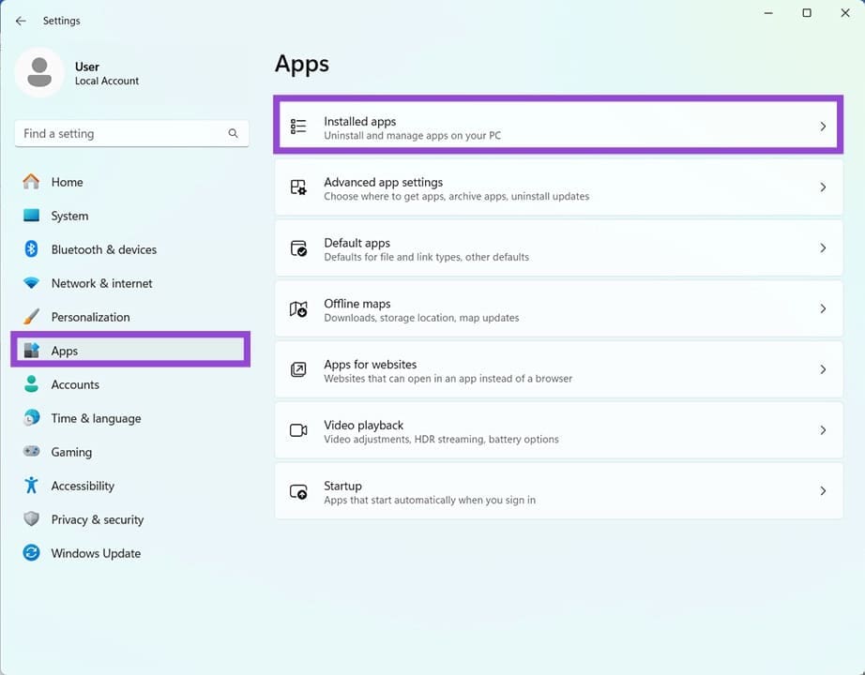Click the Video playback camera icon
Screen dimensions: 865x675
298,430
